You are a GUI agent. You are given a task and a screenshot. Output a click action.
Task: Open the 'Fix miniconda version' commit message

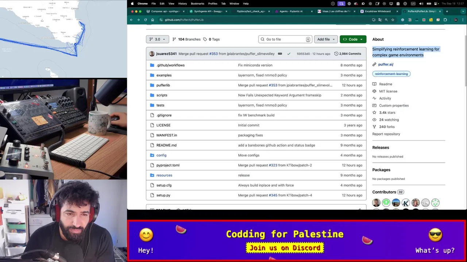tap(255, 65)
